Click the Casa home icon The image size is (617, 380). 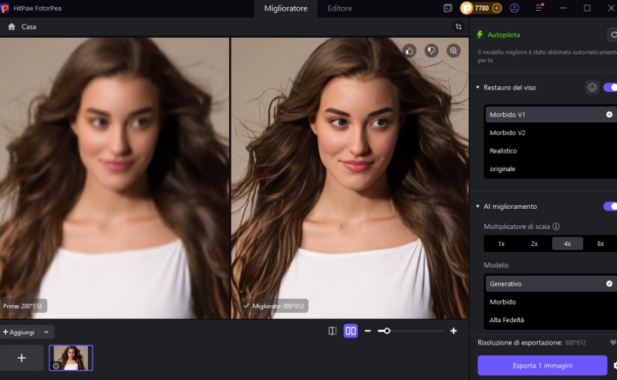coord(12,27)
